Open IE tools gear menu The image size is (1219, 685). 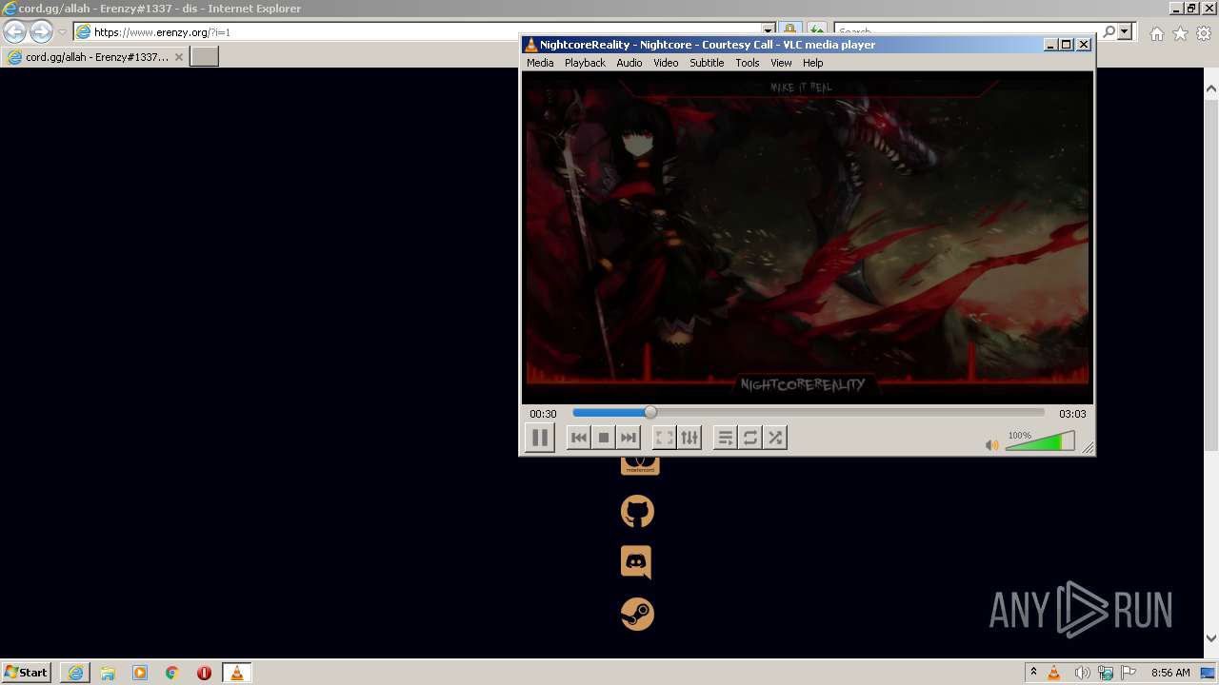click(x=1204, y=33)
